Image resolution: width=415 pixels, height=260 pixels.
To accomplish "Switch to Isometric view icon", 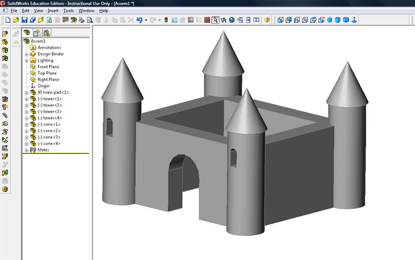I will click(330, 20).
